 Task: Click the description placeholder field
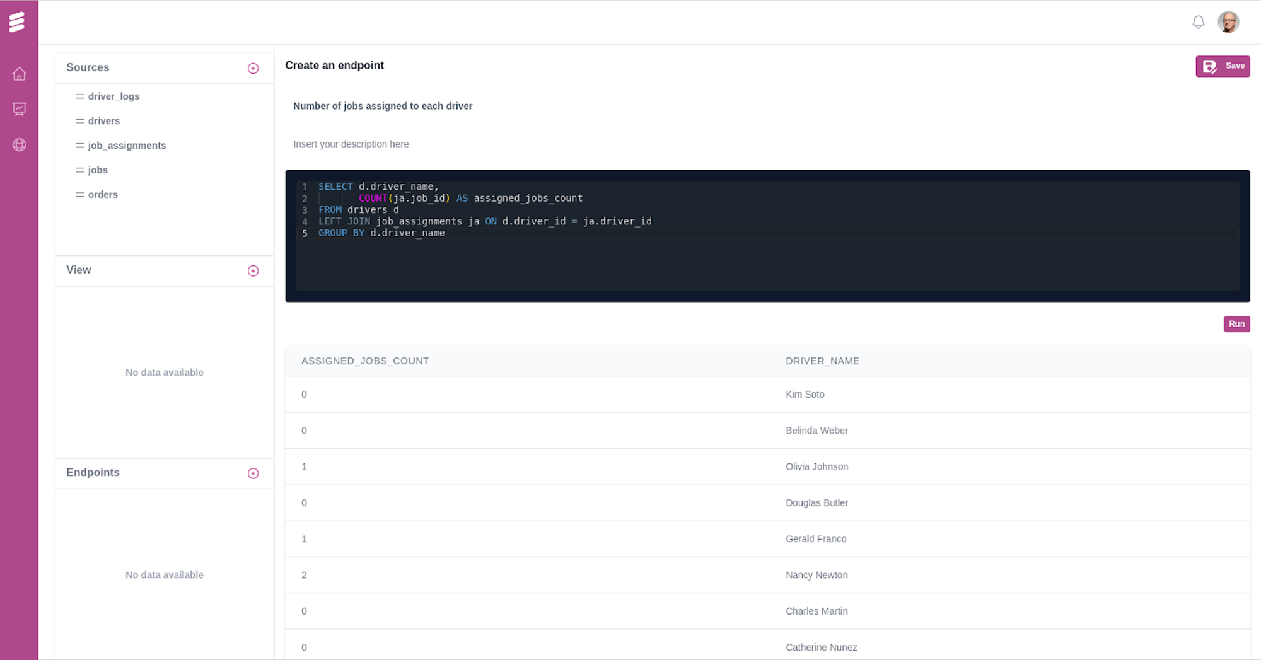point(351,144)
